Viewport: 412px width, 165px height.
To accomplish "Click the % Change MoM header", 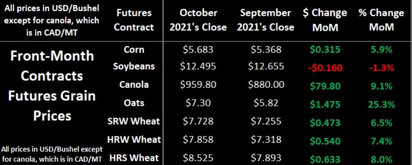I will [381, 20].
